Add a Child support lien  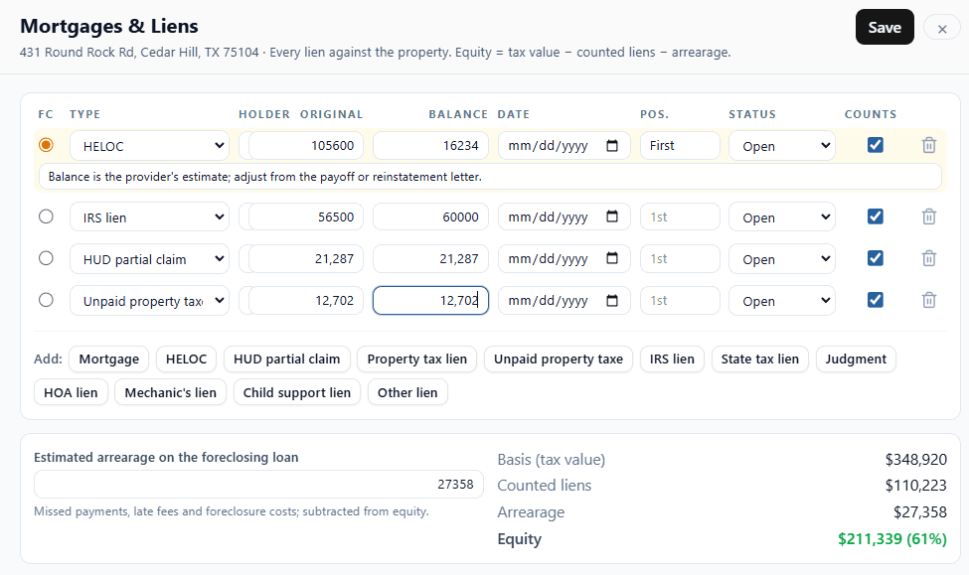tap(296, 393)
